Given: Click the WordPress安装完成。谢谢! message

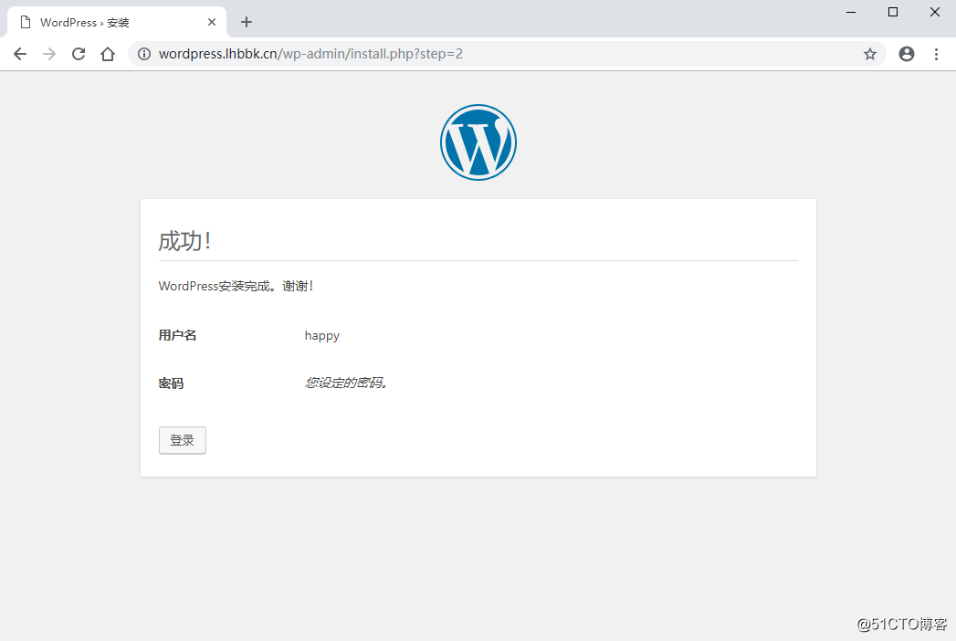Looking at the screenshot, I should point(236,286).
